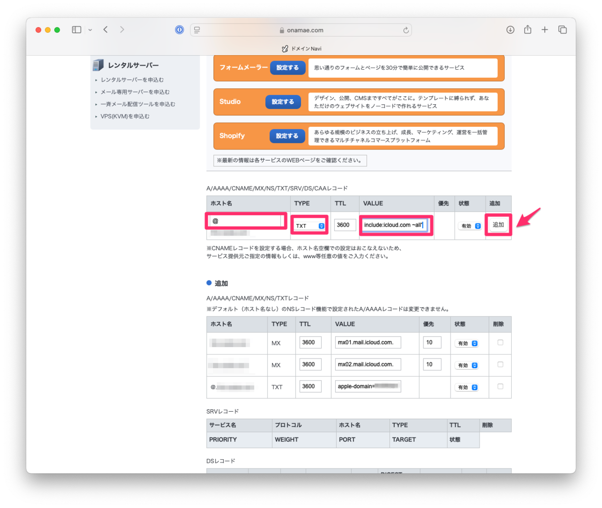Click the onamae.com address bar
Viewport: 602px width, 508px height.
click(x=301, y=30)
